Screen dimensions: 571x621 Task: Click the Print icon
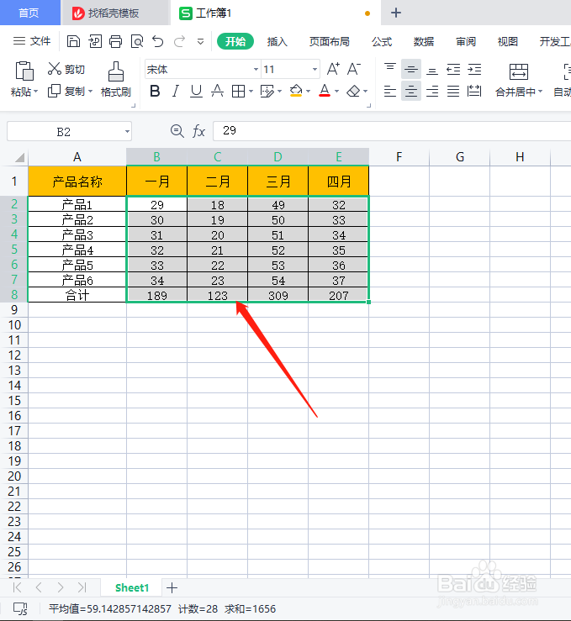116,41
